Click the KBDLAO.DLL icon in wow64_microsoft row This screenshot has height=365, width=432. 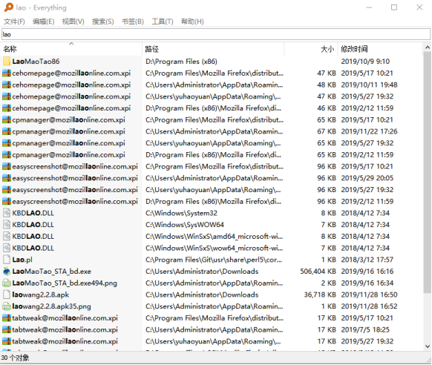[7, 248]
